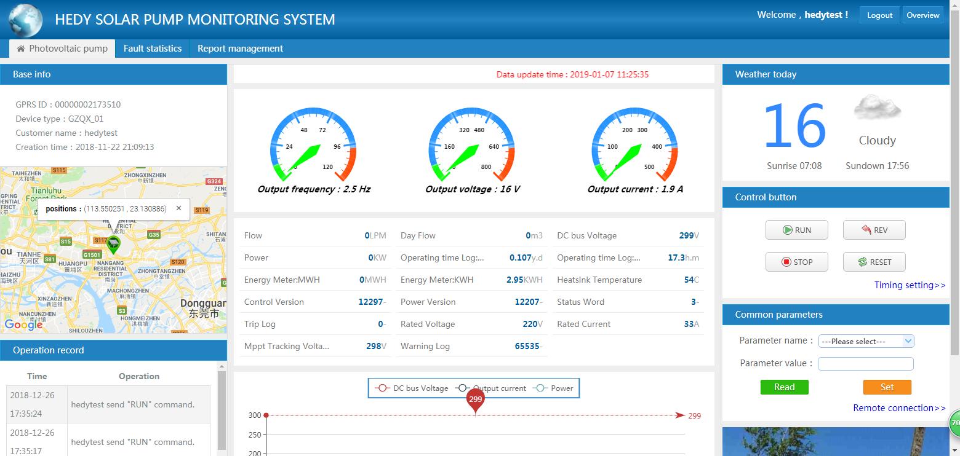Open the Fault statistics tab
Screen dimensions: 960x456
153,49
